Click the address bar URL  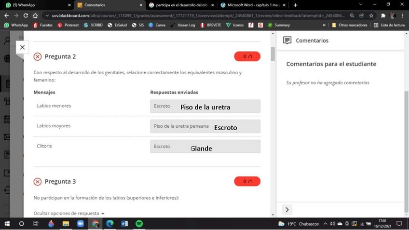pyautogui.click(x=198, y=15)
